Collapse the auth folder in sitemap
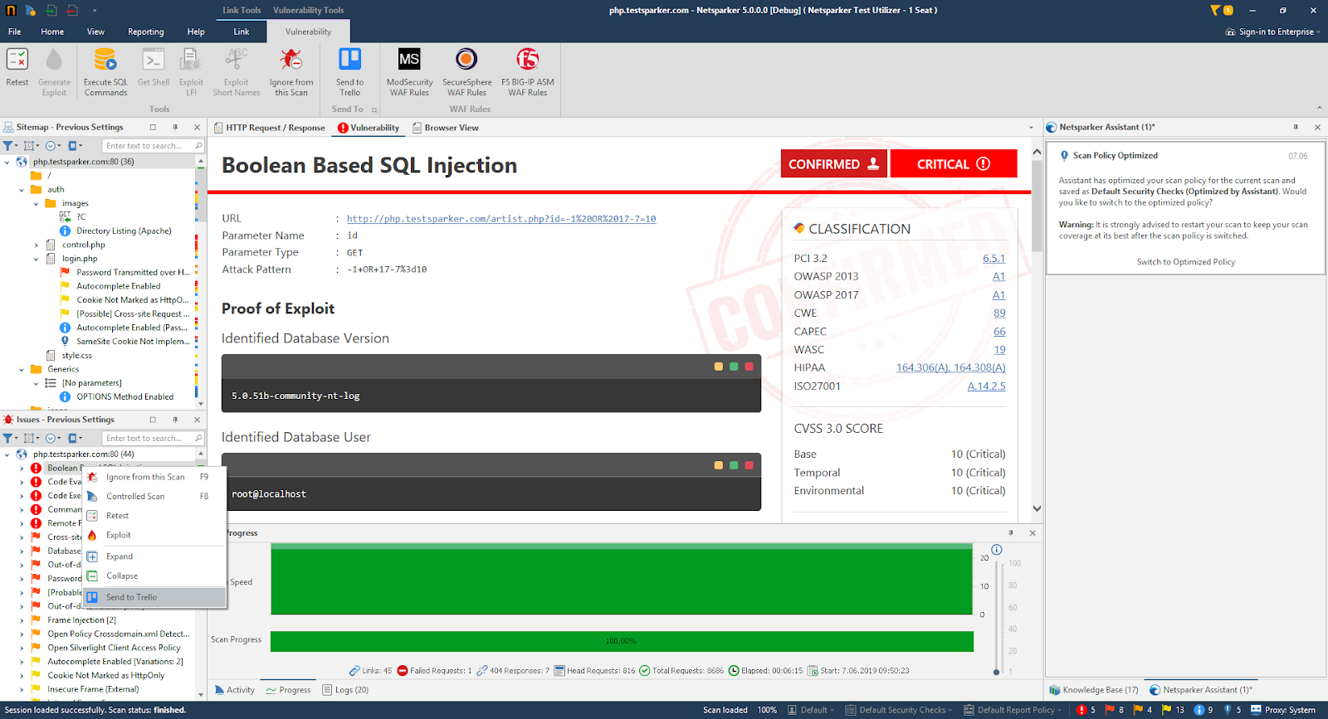Viewport: 1328px width, 719px height. (22, 190)
